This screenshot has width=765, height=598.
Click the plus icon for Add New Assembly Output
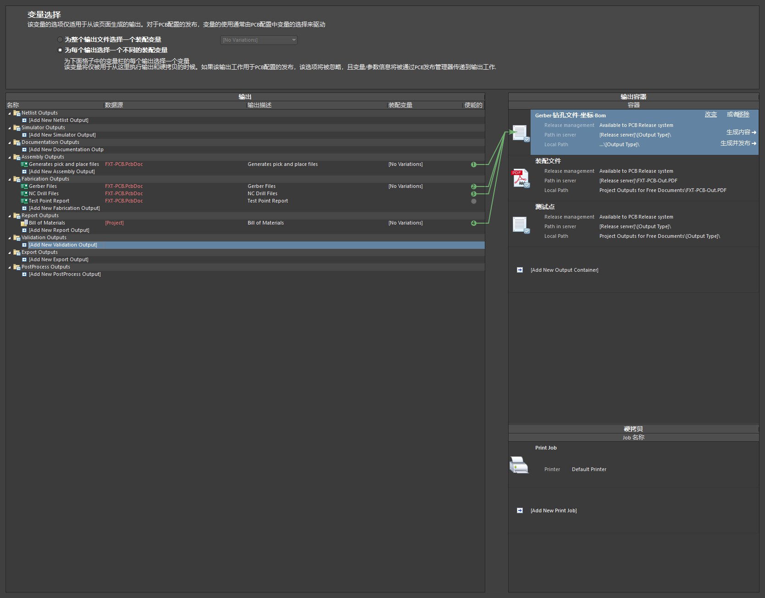[x=24, y=171]
